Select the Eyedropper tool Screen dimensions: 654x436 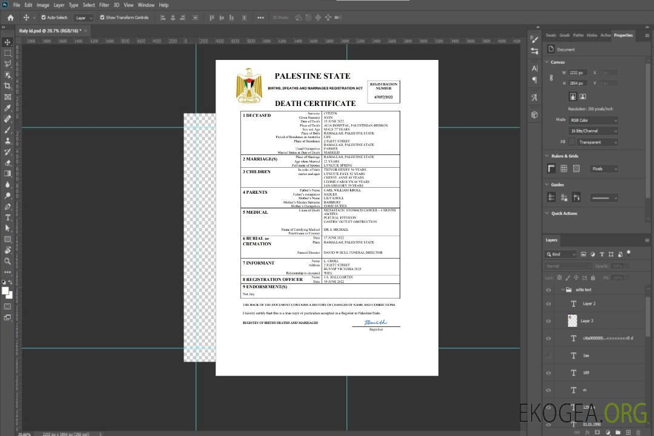[7, 108]
